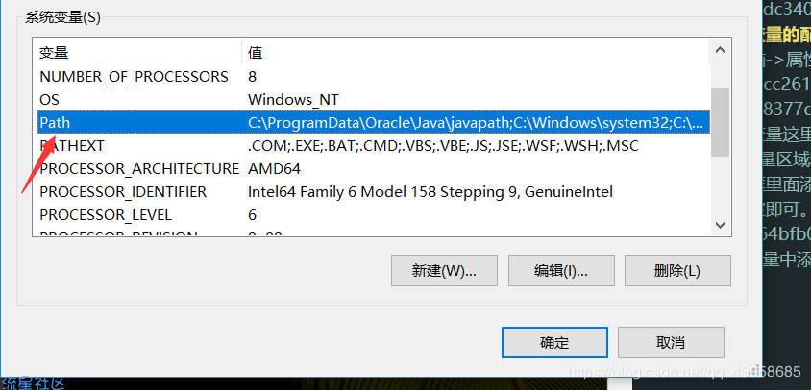Click the 编辑(I)... button

coord(560,270)
